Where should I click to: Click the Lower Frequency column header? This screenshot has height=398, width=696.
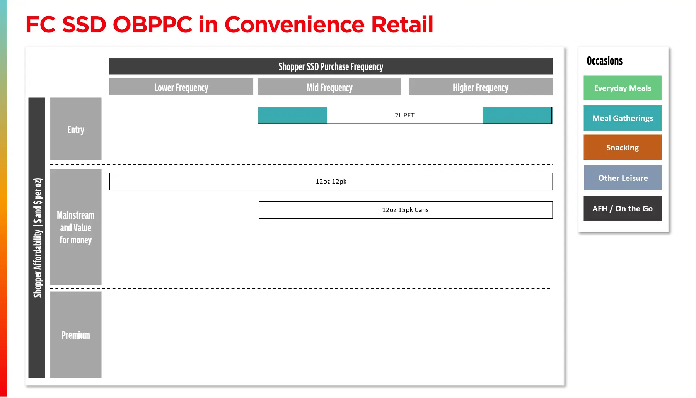click(181, 87)
